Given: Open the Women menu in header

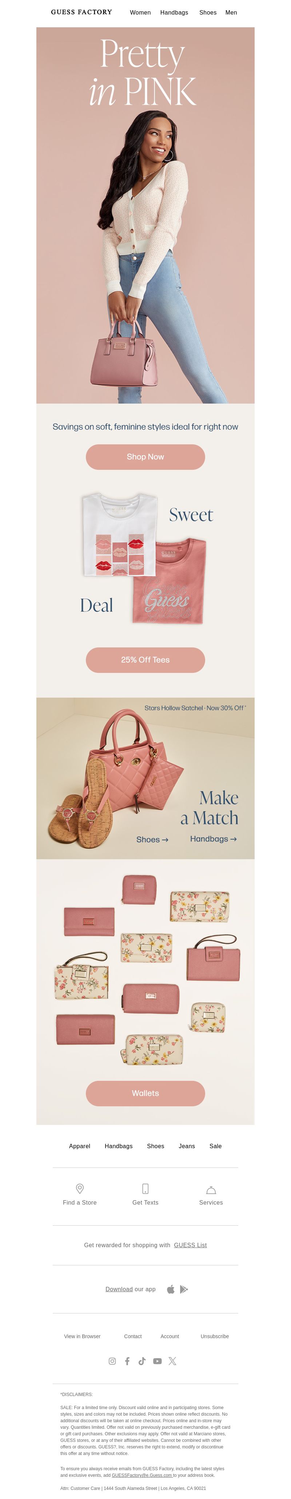Looking at the screenshot, I should pyautogui.click(x=140, y=12).
